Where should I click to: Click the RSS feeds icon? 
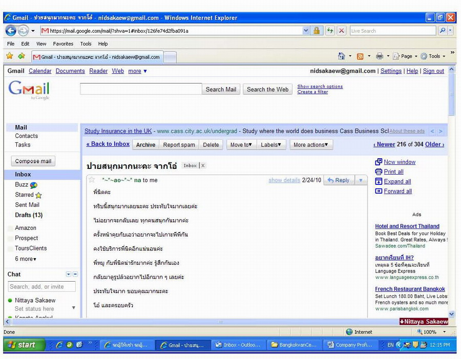[360, 56]
